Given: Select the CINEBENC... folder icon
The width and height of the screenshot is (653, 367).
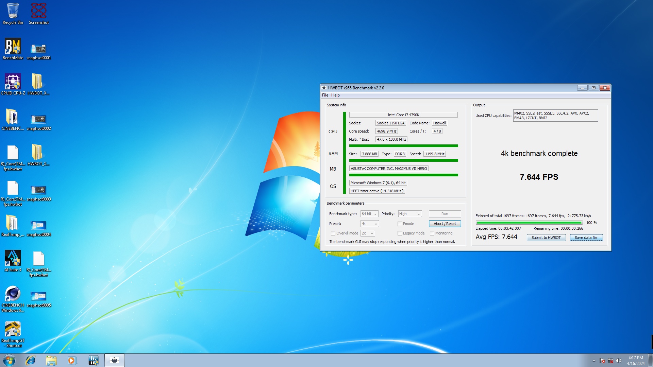Looking at the screenshot, I should click(13, 120).
